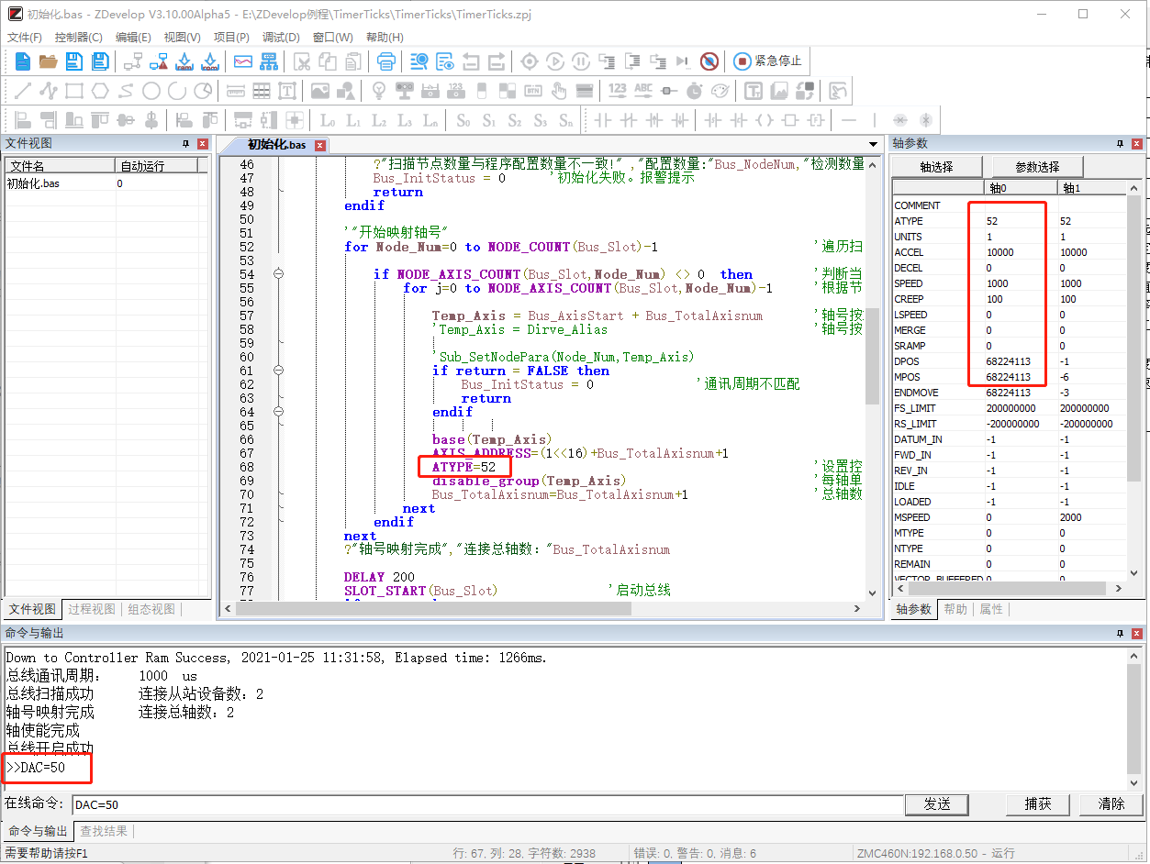Click the print icon in toolbar
The image size is (1150, 864).
click(x=386, y=61)
